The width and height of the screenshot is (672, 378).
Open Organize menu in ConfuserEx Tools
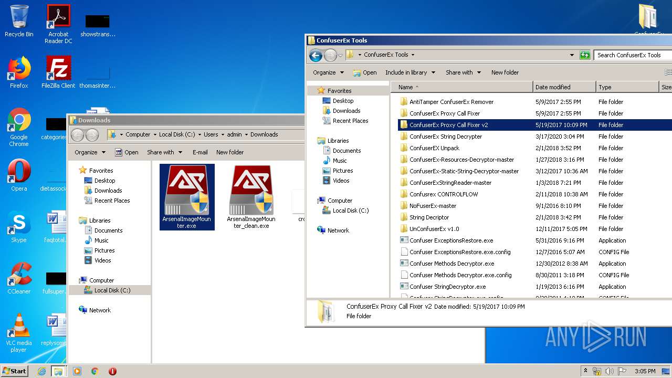(x=328, y=72)
